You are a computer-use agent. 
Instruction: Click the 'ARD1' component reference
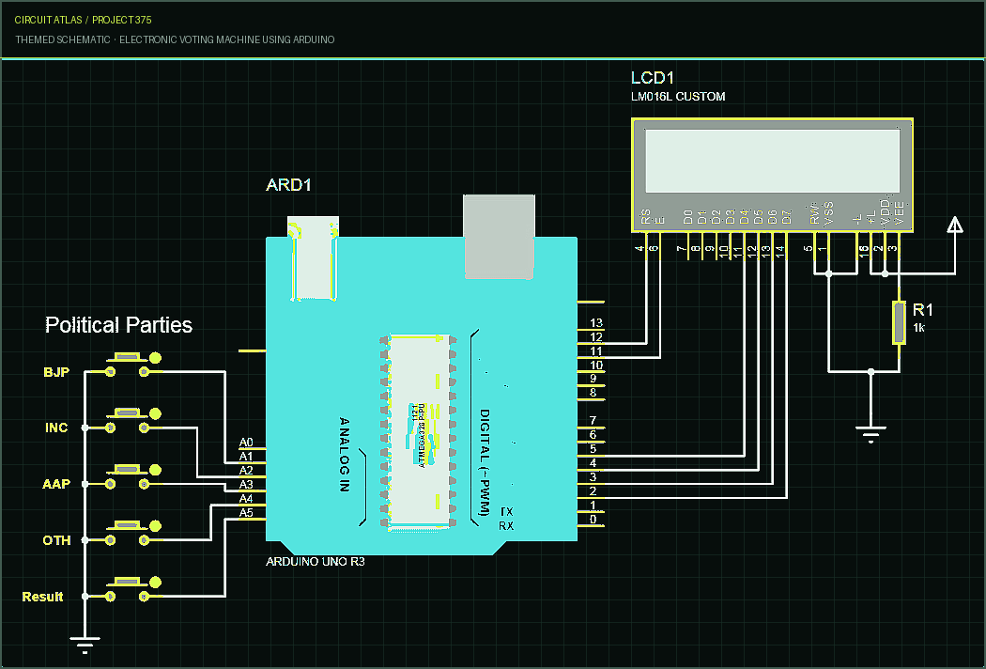[288, 185]
